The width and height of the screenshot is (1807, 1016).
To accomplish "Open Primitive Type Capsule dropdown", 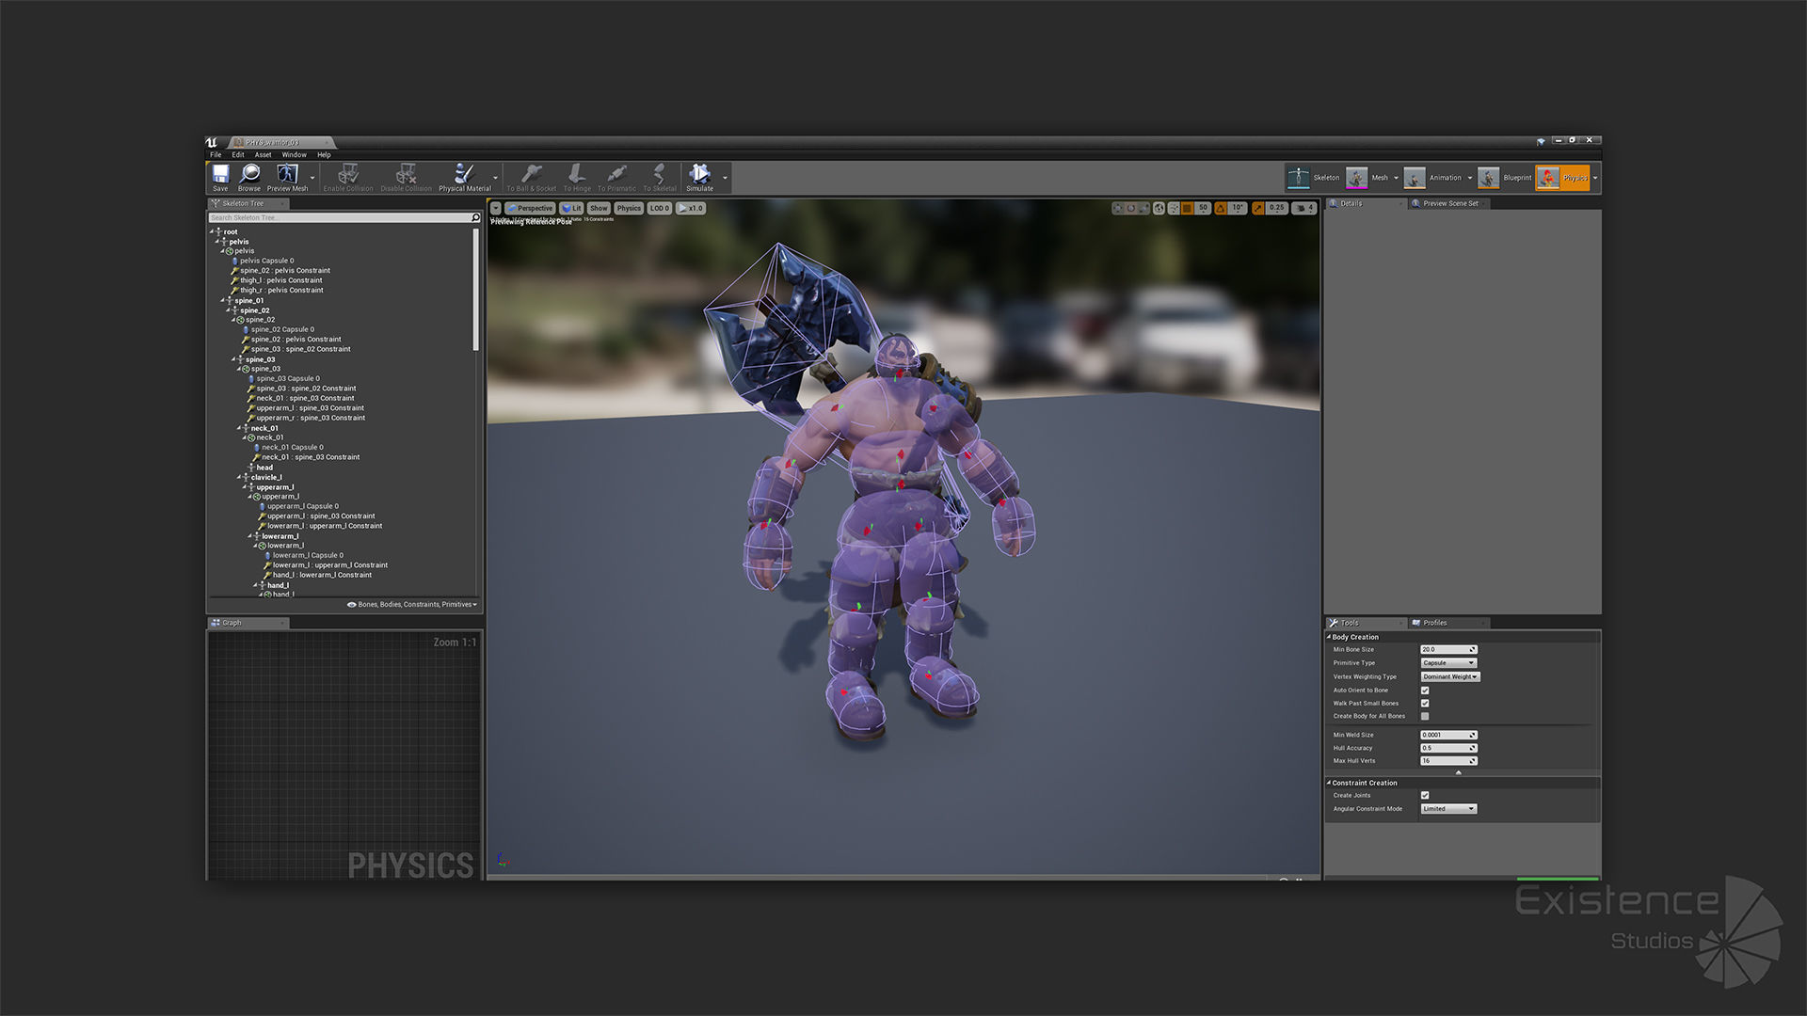I will pos(1448,663).
